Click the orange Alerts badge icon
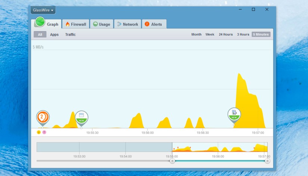308x176 pixels. pyautogui.click(x=147, y=24)
